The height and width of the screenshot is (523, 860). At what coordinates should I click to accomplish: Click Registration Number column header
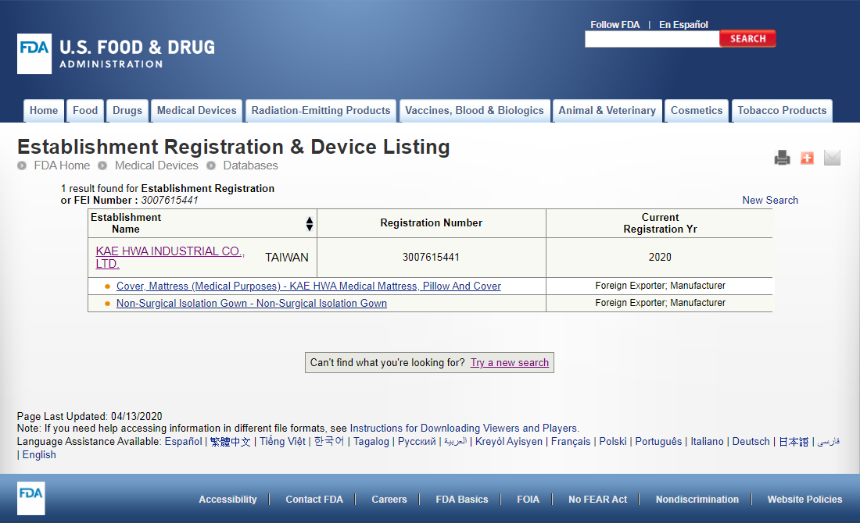click(x=431, y=223)
